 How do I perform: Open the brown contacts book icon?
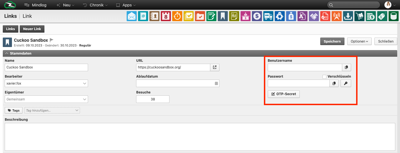click(x=154, y=16)
